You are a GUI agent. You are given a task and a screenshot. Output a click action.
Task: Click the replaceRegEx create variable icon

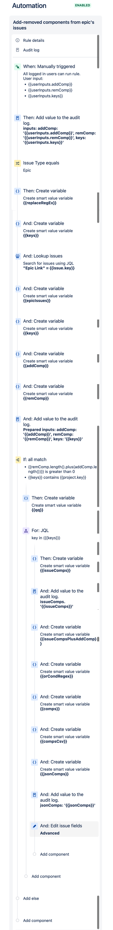click(x=17, y=191)
